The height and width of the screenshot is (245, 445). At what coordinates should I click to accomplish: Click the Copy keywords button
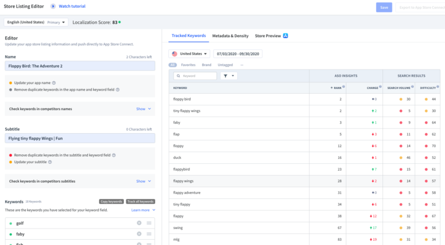(x=111, y=201)
